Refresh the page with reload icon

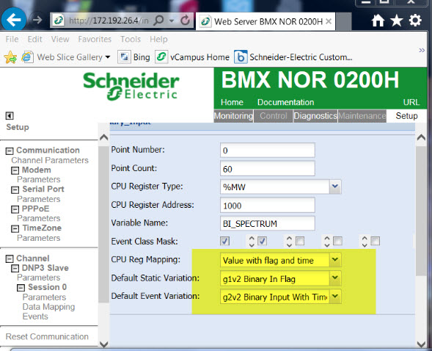point(186,20)
